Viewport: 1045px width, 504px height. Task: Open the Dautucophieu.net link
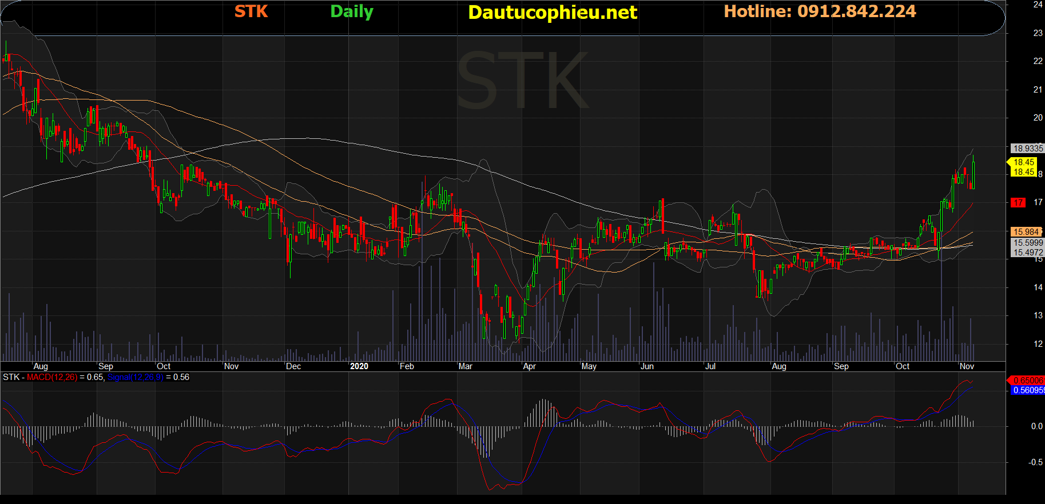pos(552,13)
